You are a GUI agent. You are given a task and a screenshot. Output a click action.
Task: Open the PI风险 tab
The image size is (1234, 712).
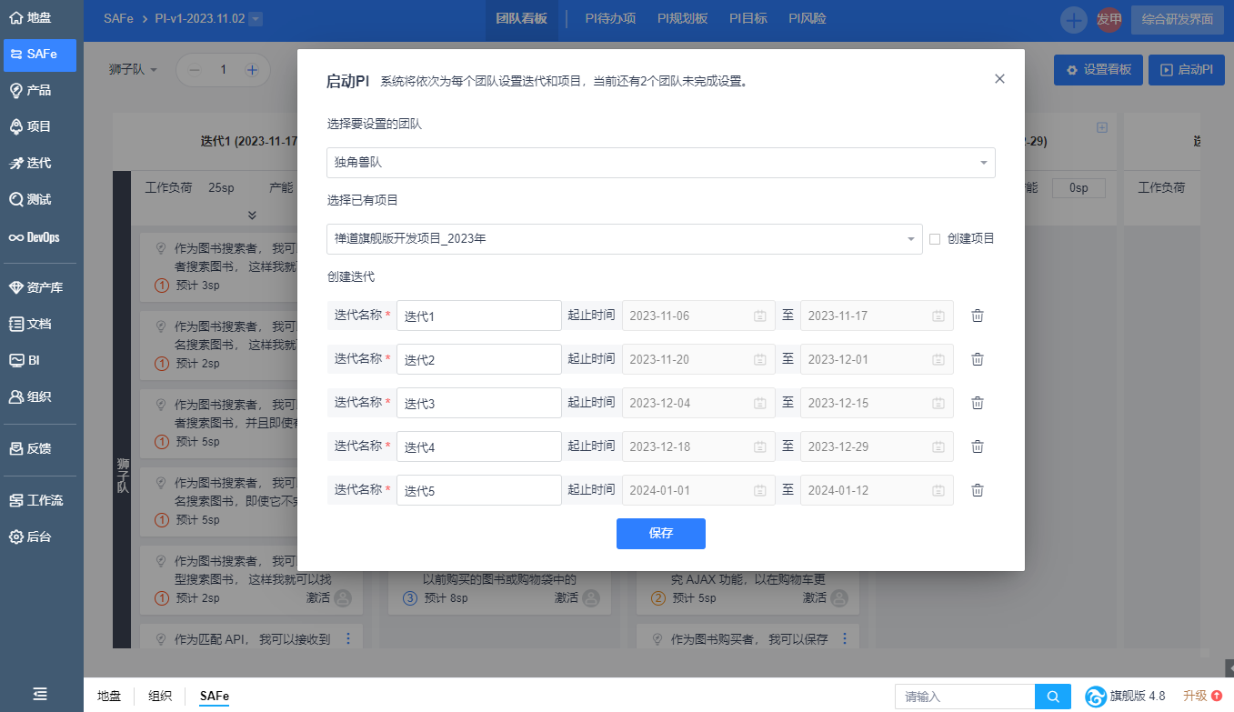pyautogui.click(x=807, y=18)
